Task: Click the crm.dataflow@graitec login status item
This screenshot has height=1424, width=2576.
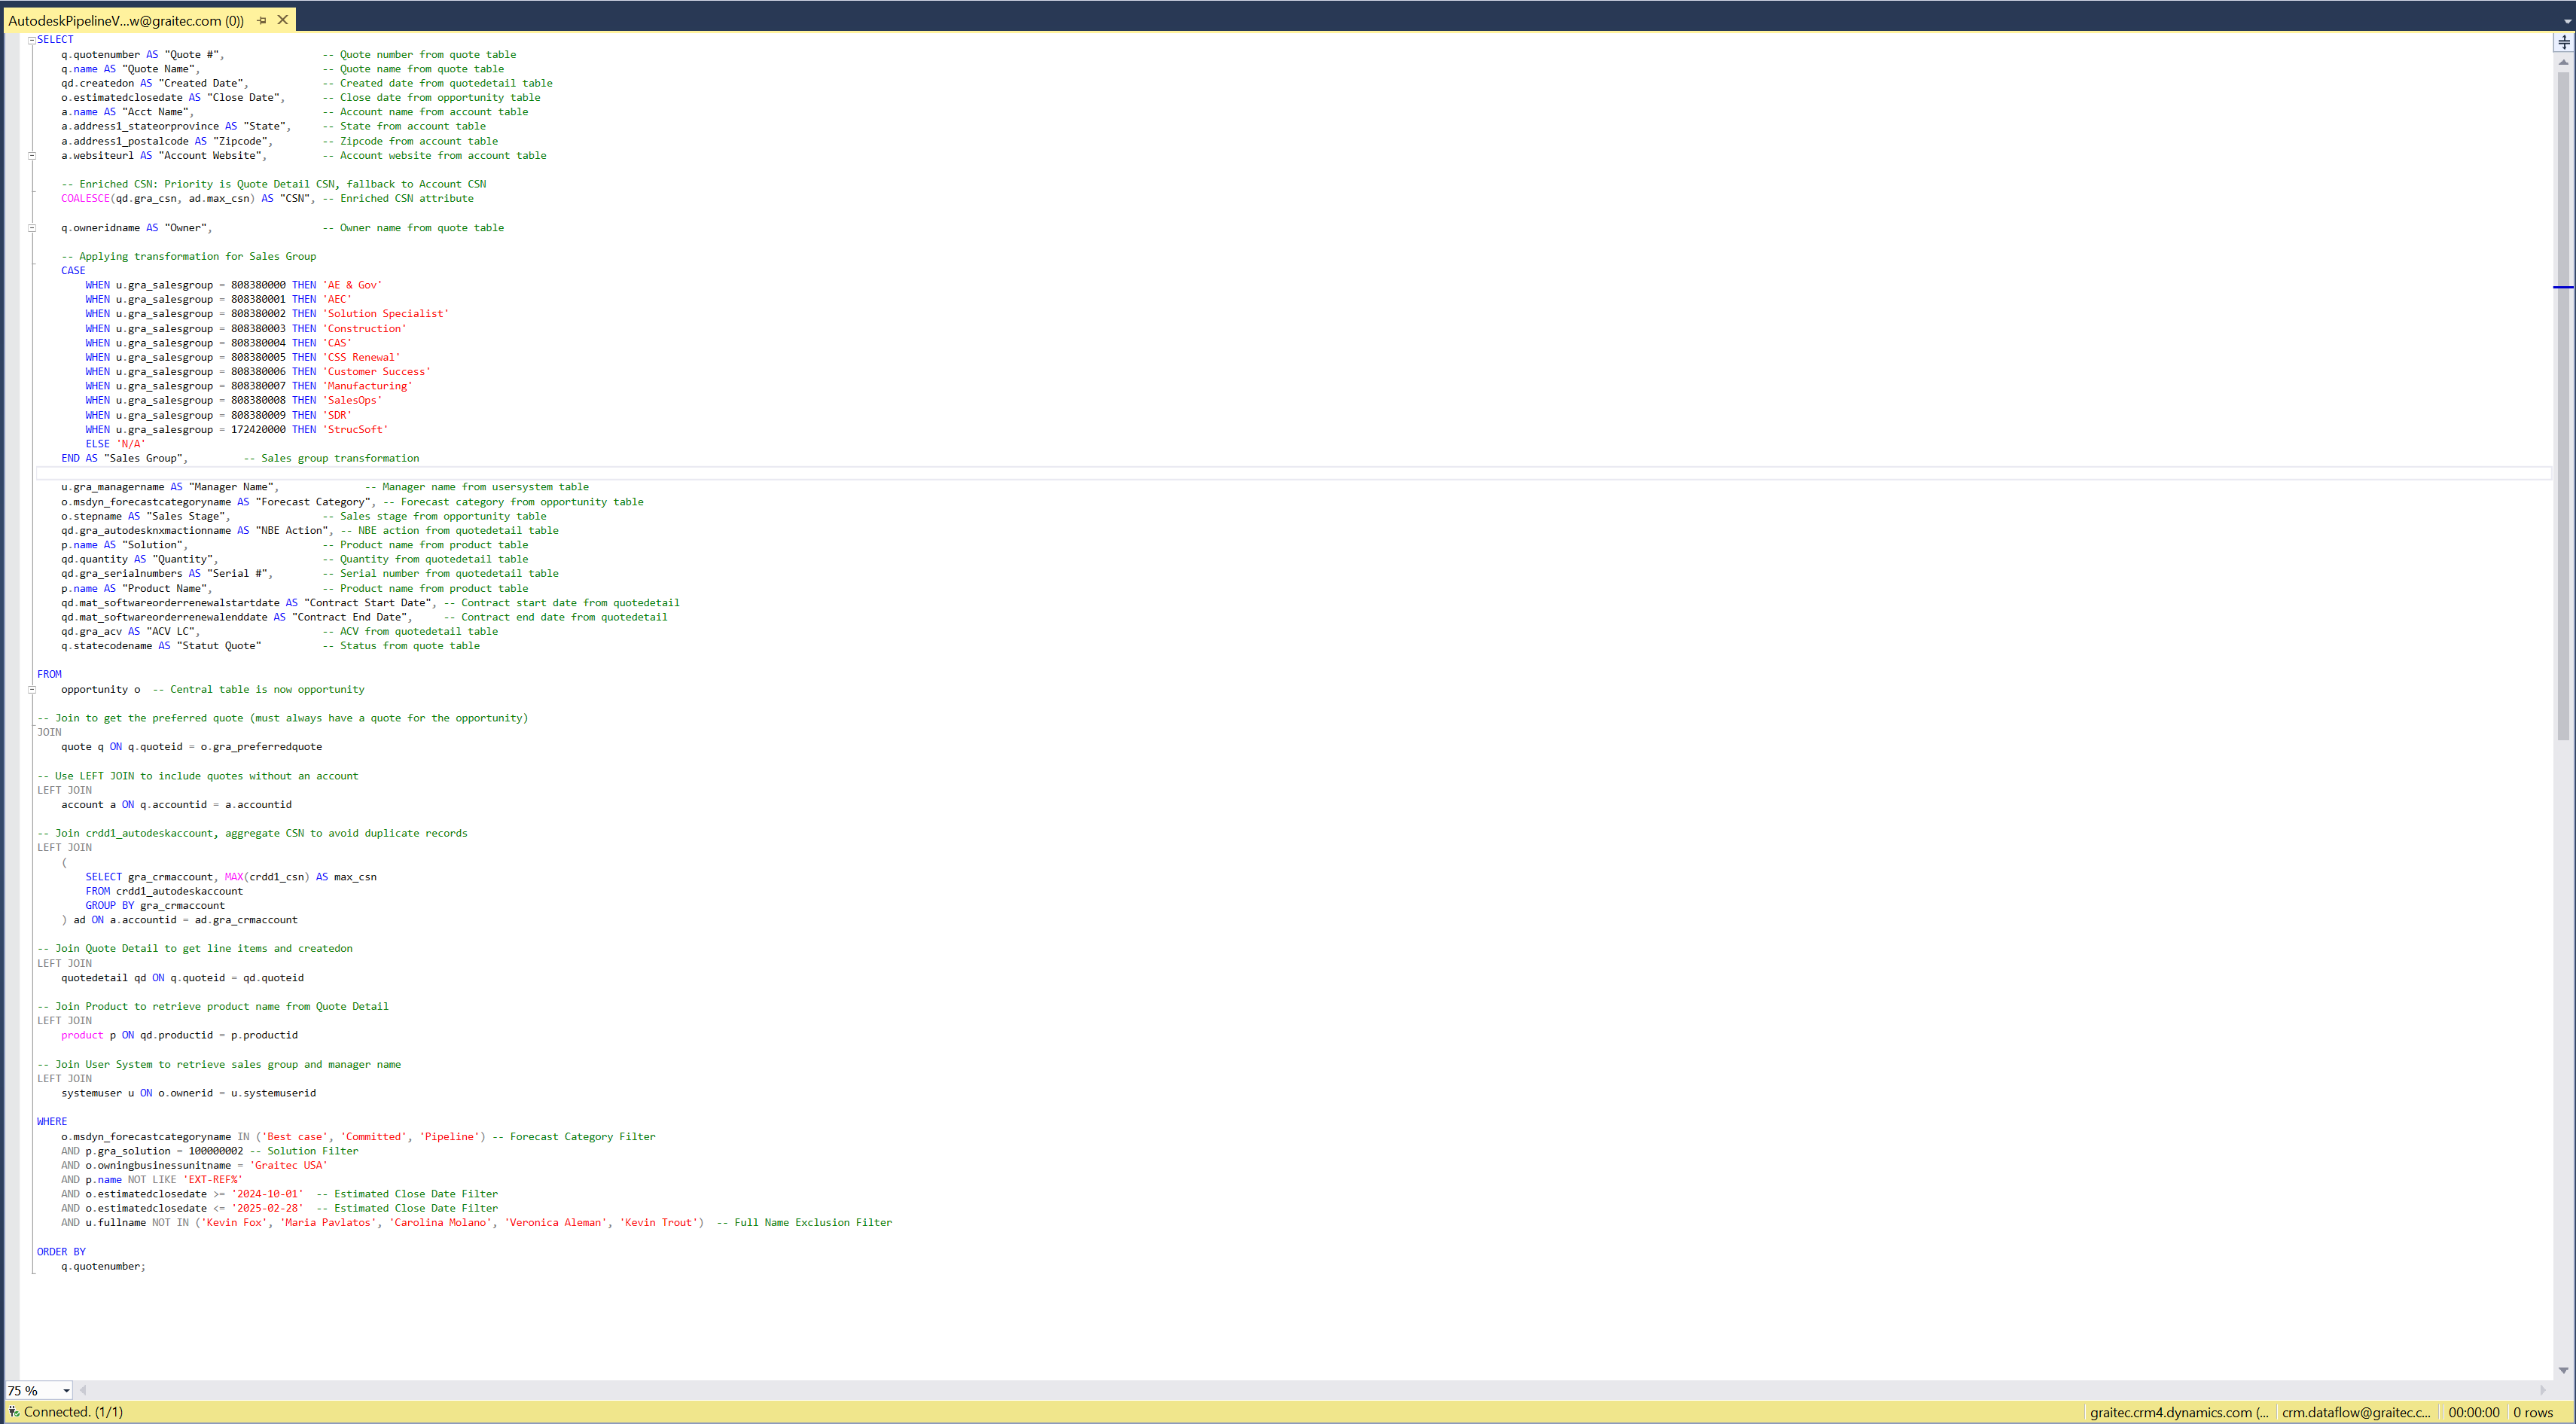Action: point(2355,1412)
